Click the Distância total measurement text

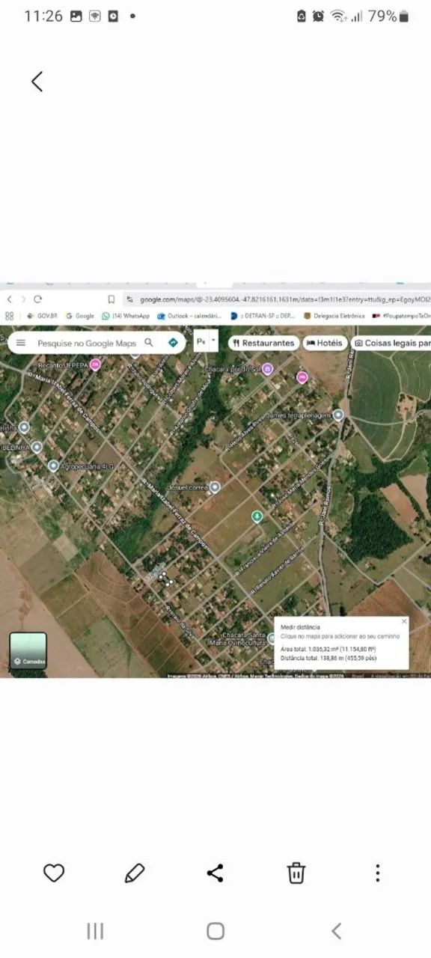(328, 658)
